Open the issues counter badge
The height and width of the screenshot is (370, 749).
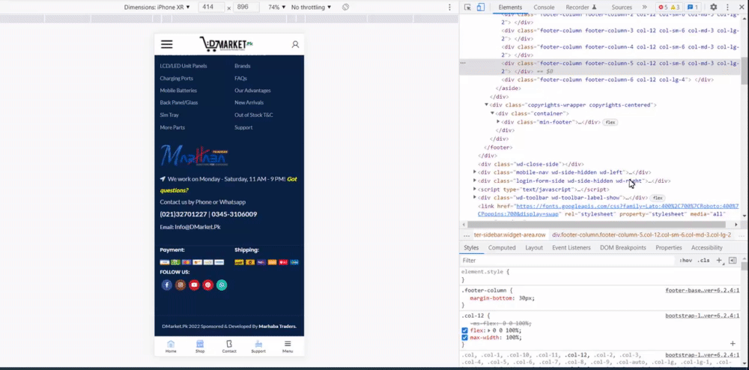tap(693, 7)
